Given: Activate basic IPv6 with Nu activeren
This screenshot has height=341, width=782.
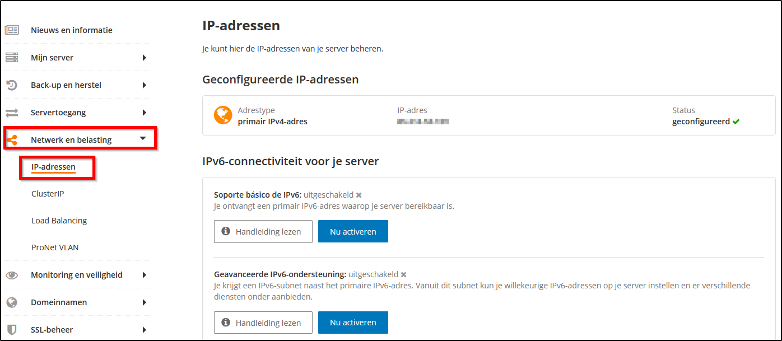Looking at the screenshot, I should [x=353, y=231].
